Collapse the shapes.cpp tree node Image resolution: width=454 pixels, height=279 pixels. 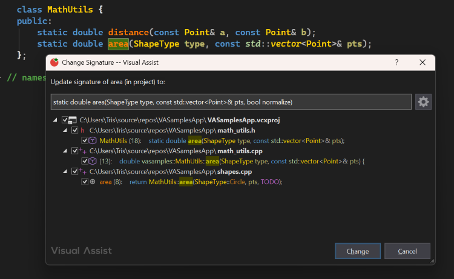[x=65, y=171]
